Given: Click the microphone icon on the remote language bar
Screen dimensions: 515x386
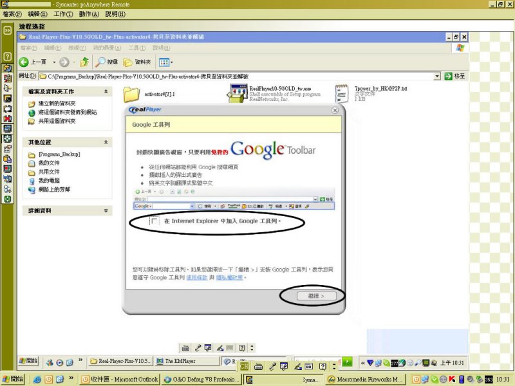Looking at the screenshot, I should (x=198, y=348).
